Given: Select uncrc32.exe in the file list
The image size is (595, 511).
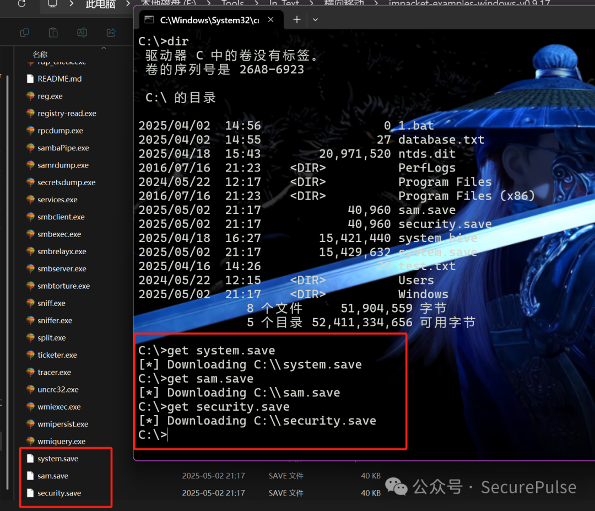Looking at the screenshot, I should coord(58,390).
